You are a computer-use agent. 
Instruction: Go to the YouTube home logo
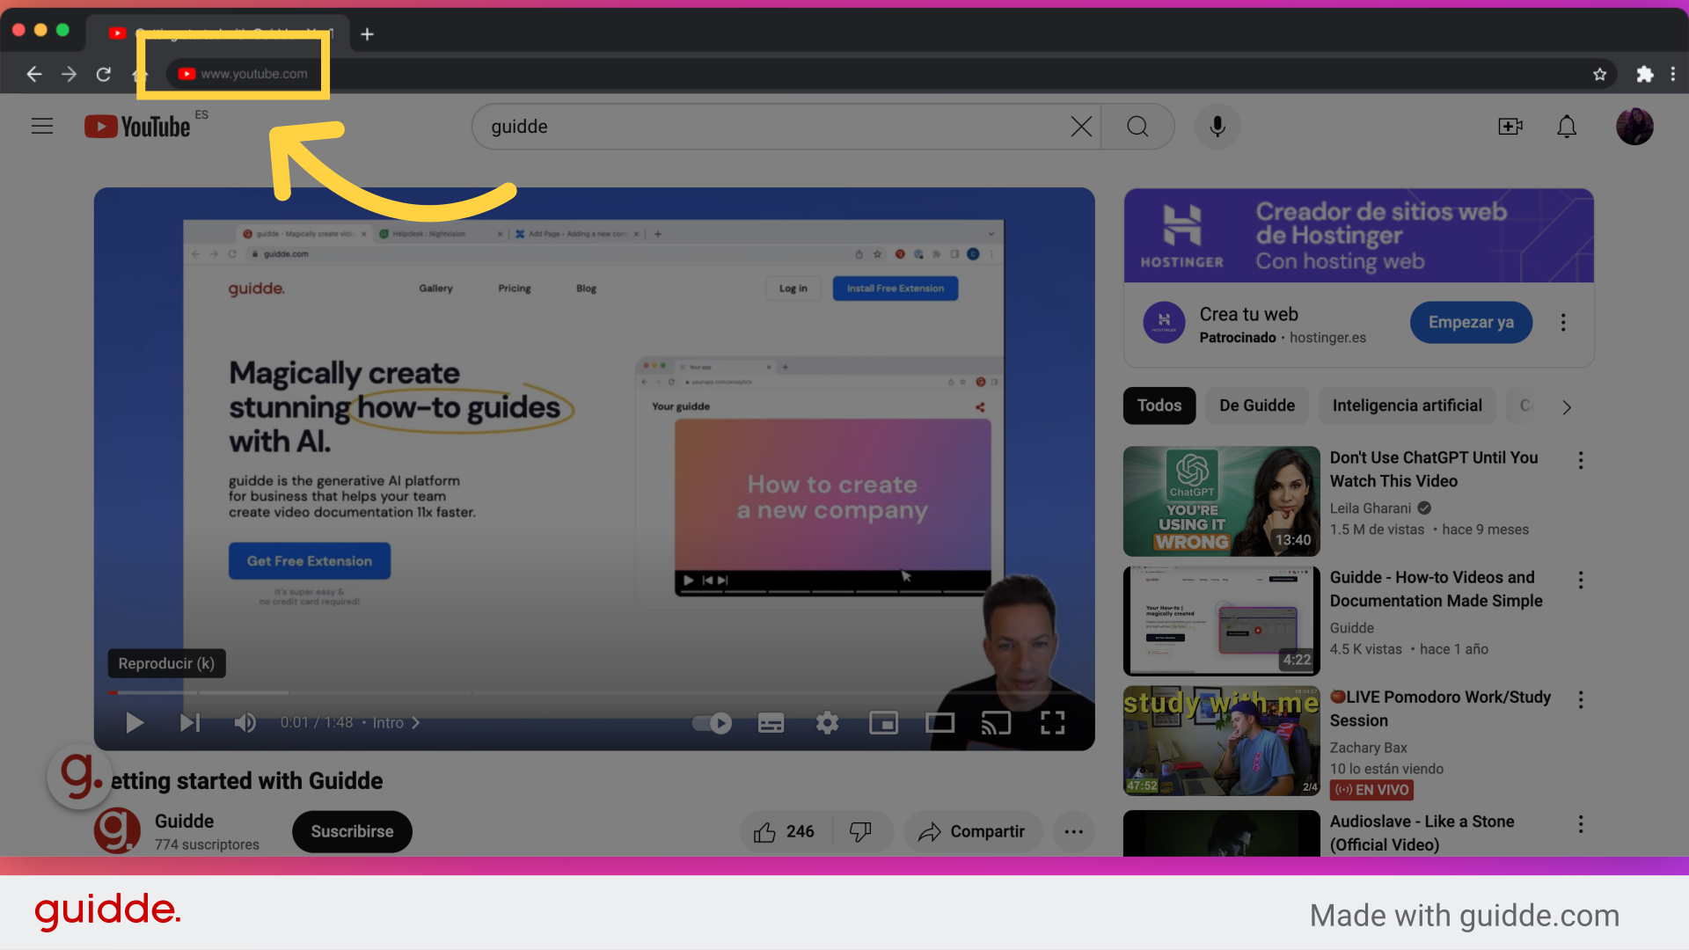137,127
